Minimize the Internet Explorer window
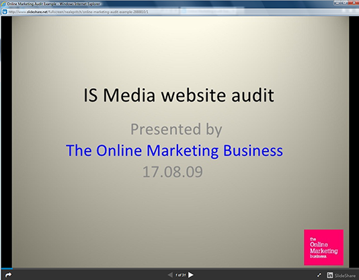 (338, 3)
